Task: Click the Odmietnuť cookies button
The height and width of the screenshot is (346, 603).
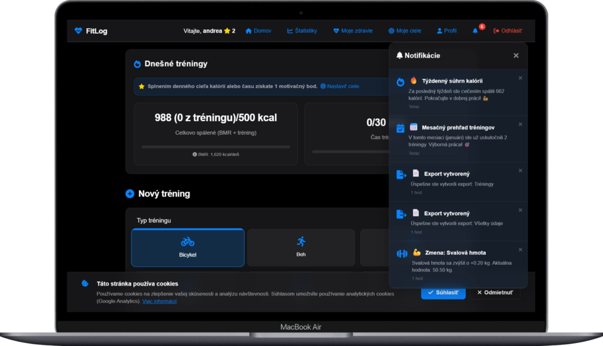Action: (x=495, y=292)
